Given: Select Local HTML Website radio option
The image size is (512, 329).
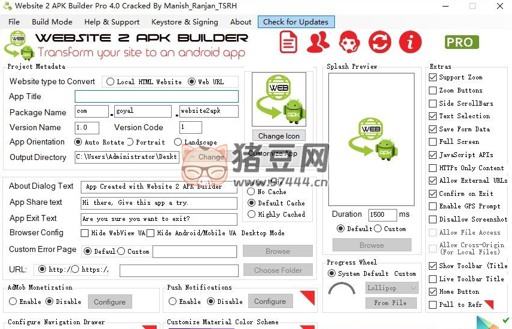Looking at the screenshot, I should 111,82.
